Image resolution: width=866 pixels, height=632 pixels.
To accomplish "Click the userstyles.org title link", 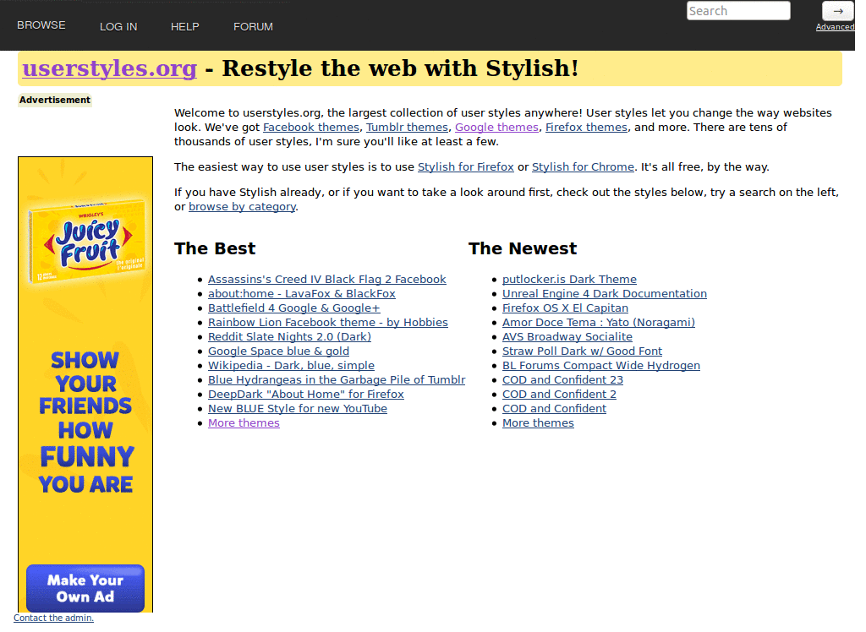I will click(x=109, y=68).
